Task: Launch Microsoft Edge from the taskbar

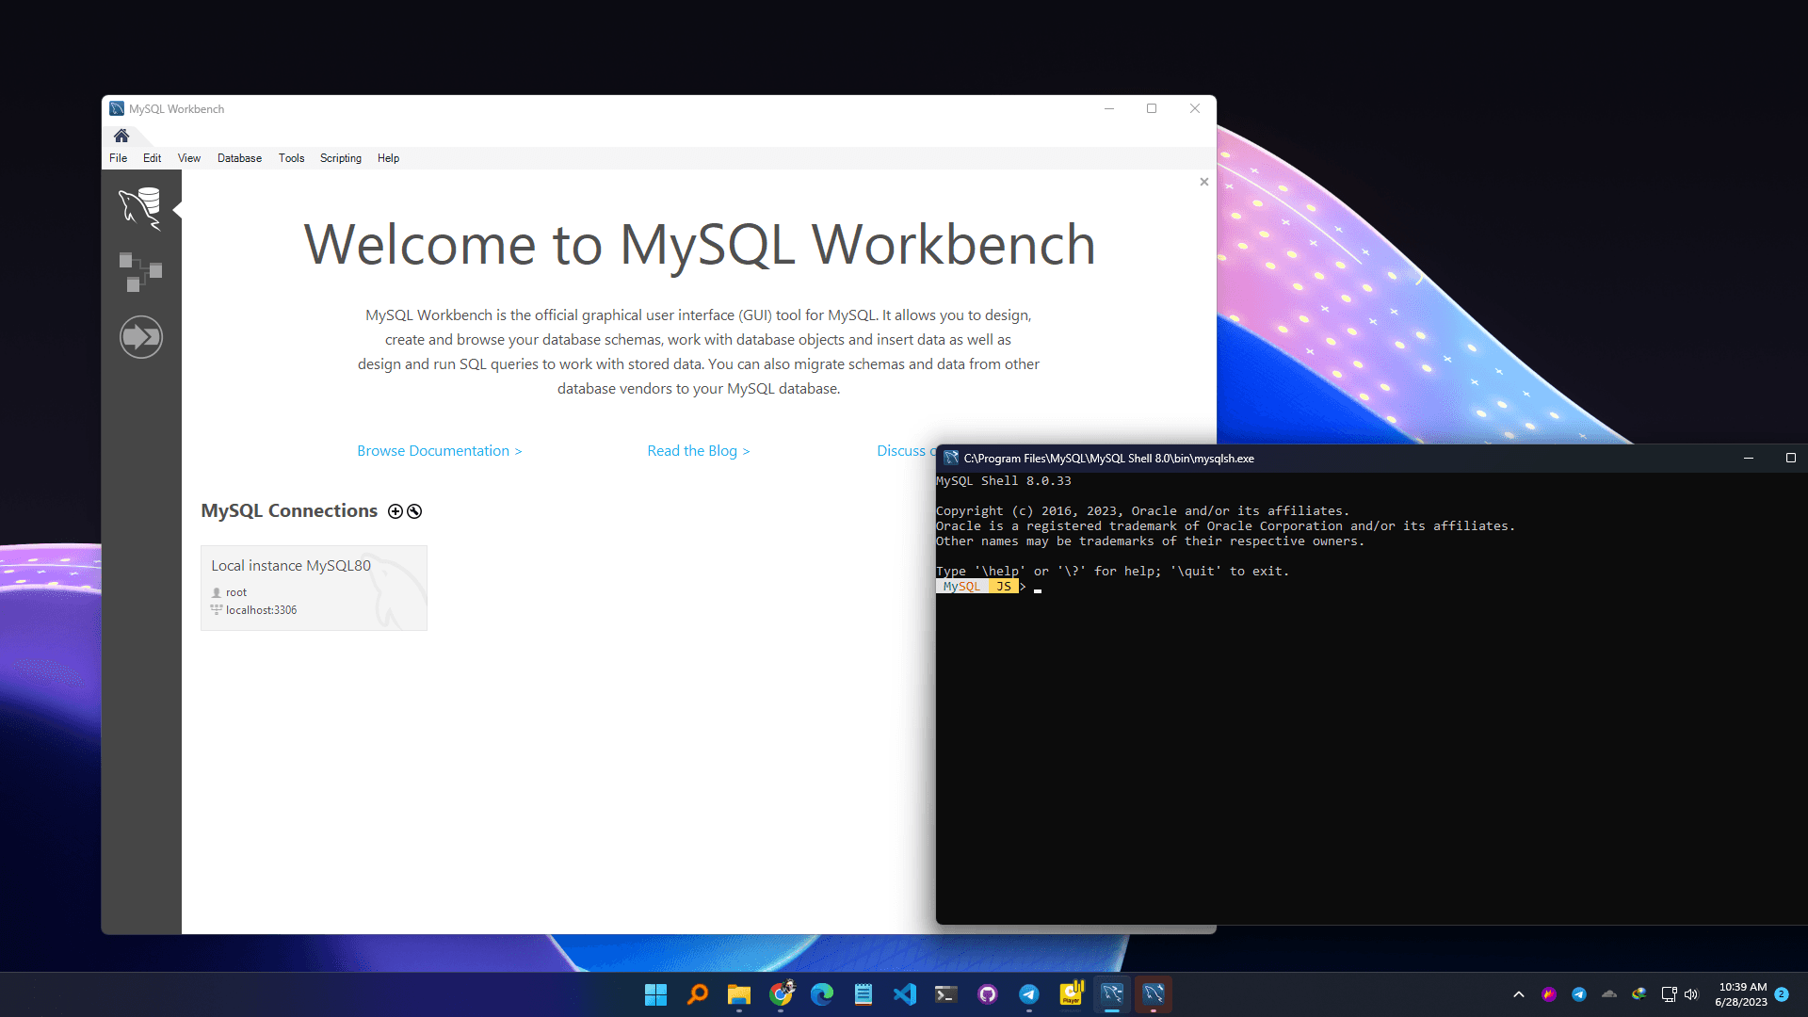Action: (822, 994)
